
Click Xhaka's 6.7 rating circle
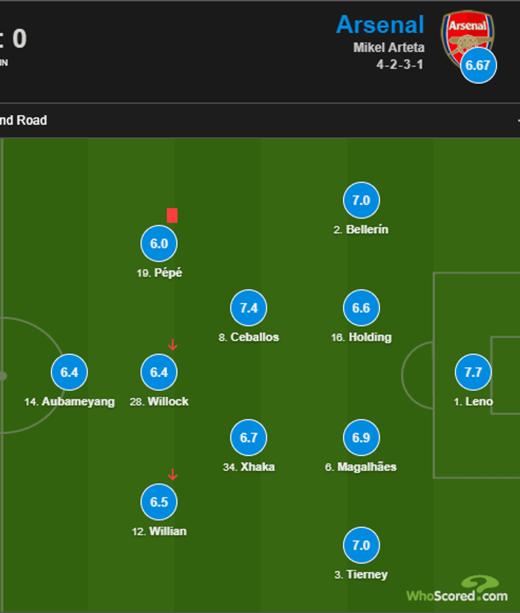248,438
